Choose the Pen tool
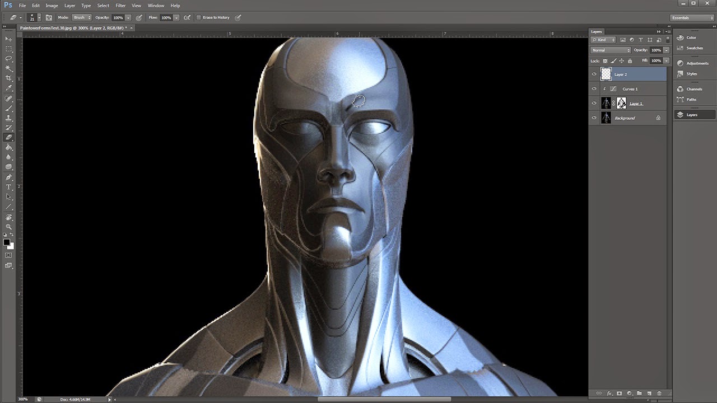 coord(8,177)
